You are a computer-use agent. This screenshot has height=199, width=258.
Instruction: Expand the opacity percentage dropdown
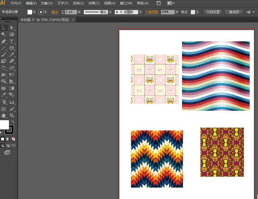pyautogui.click(x=177, y=12)
